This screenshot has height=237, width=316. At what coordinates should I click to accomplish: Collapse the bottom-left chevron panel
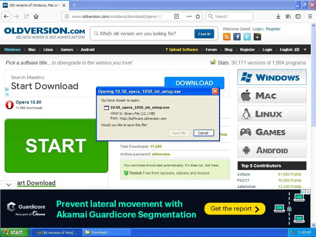(x=9, y=185)
